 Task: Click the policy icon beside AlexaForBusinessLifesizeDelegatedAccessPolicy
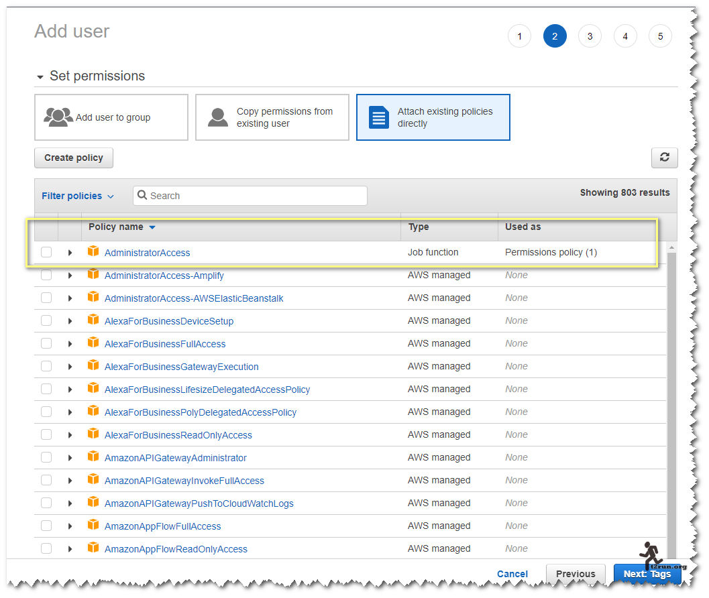[x=93, y=388]
